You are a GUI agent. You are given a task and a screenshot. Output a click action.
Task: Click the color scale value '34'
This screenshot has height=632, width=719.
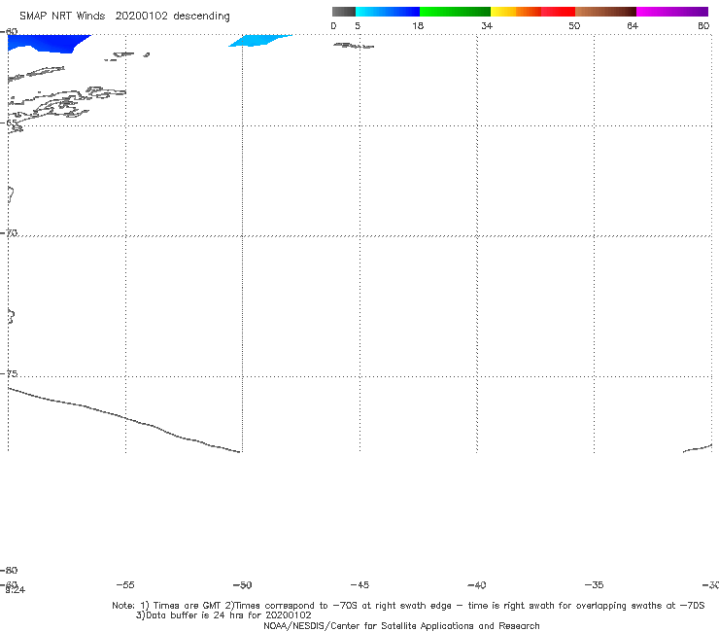487,25
